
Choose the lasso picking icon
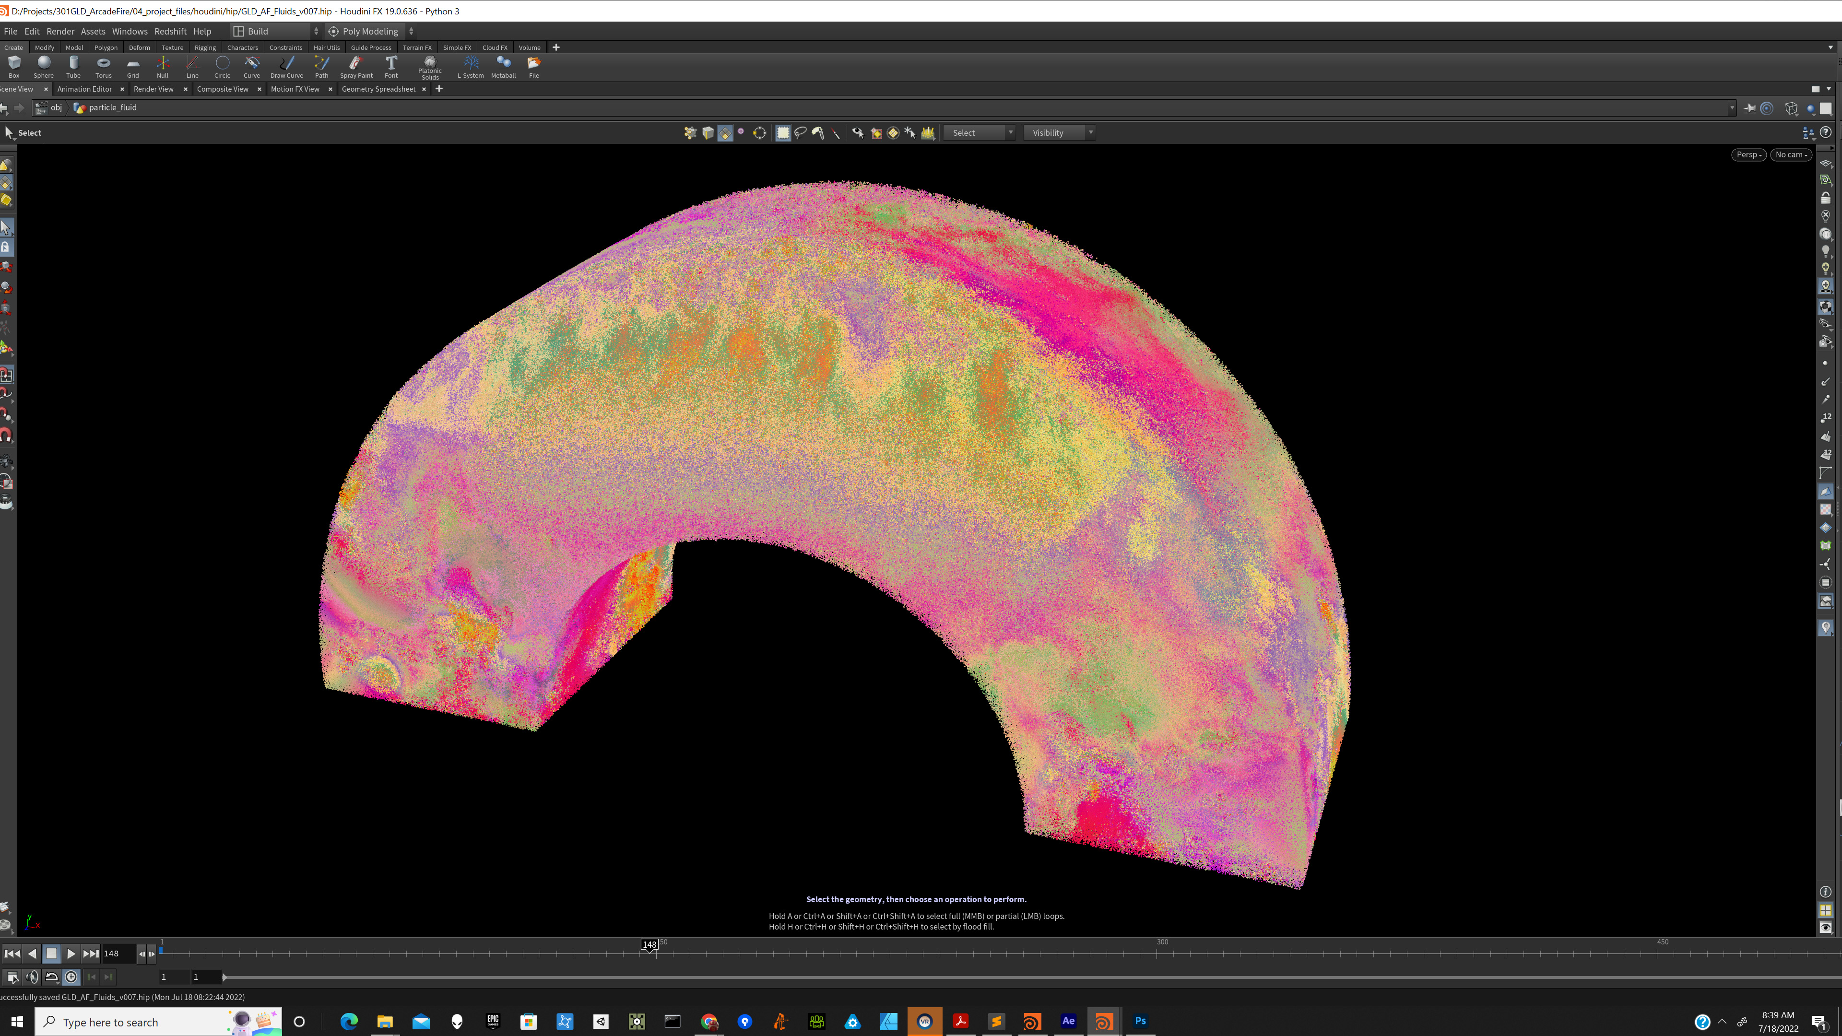801,133
